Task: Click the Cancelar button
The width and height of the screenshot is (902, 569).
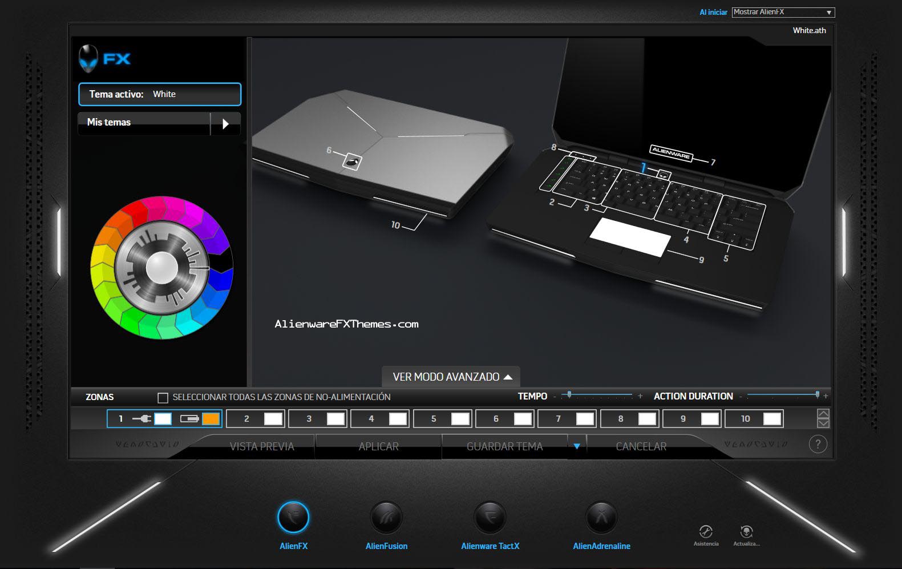Action: click(641, 446)
